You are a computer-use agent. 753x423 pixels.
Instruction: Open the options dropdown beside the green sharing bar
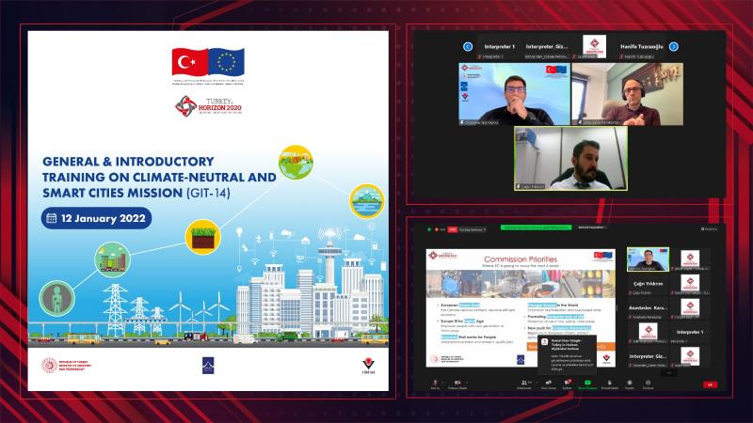[593, 227]
